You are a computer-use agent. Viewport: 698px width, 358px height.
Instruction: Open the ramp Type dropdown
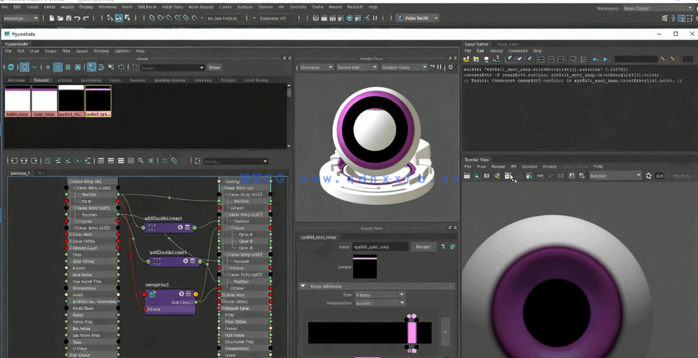[379, 295]
